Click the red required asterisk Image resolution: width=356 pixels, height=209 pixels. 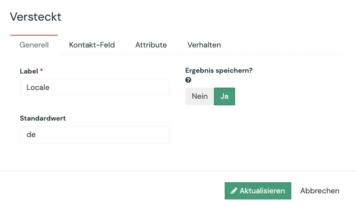[x=41, y=71]
